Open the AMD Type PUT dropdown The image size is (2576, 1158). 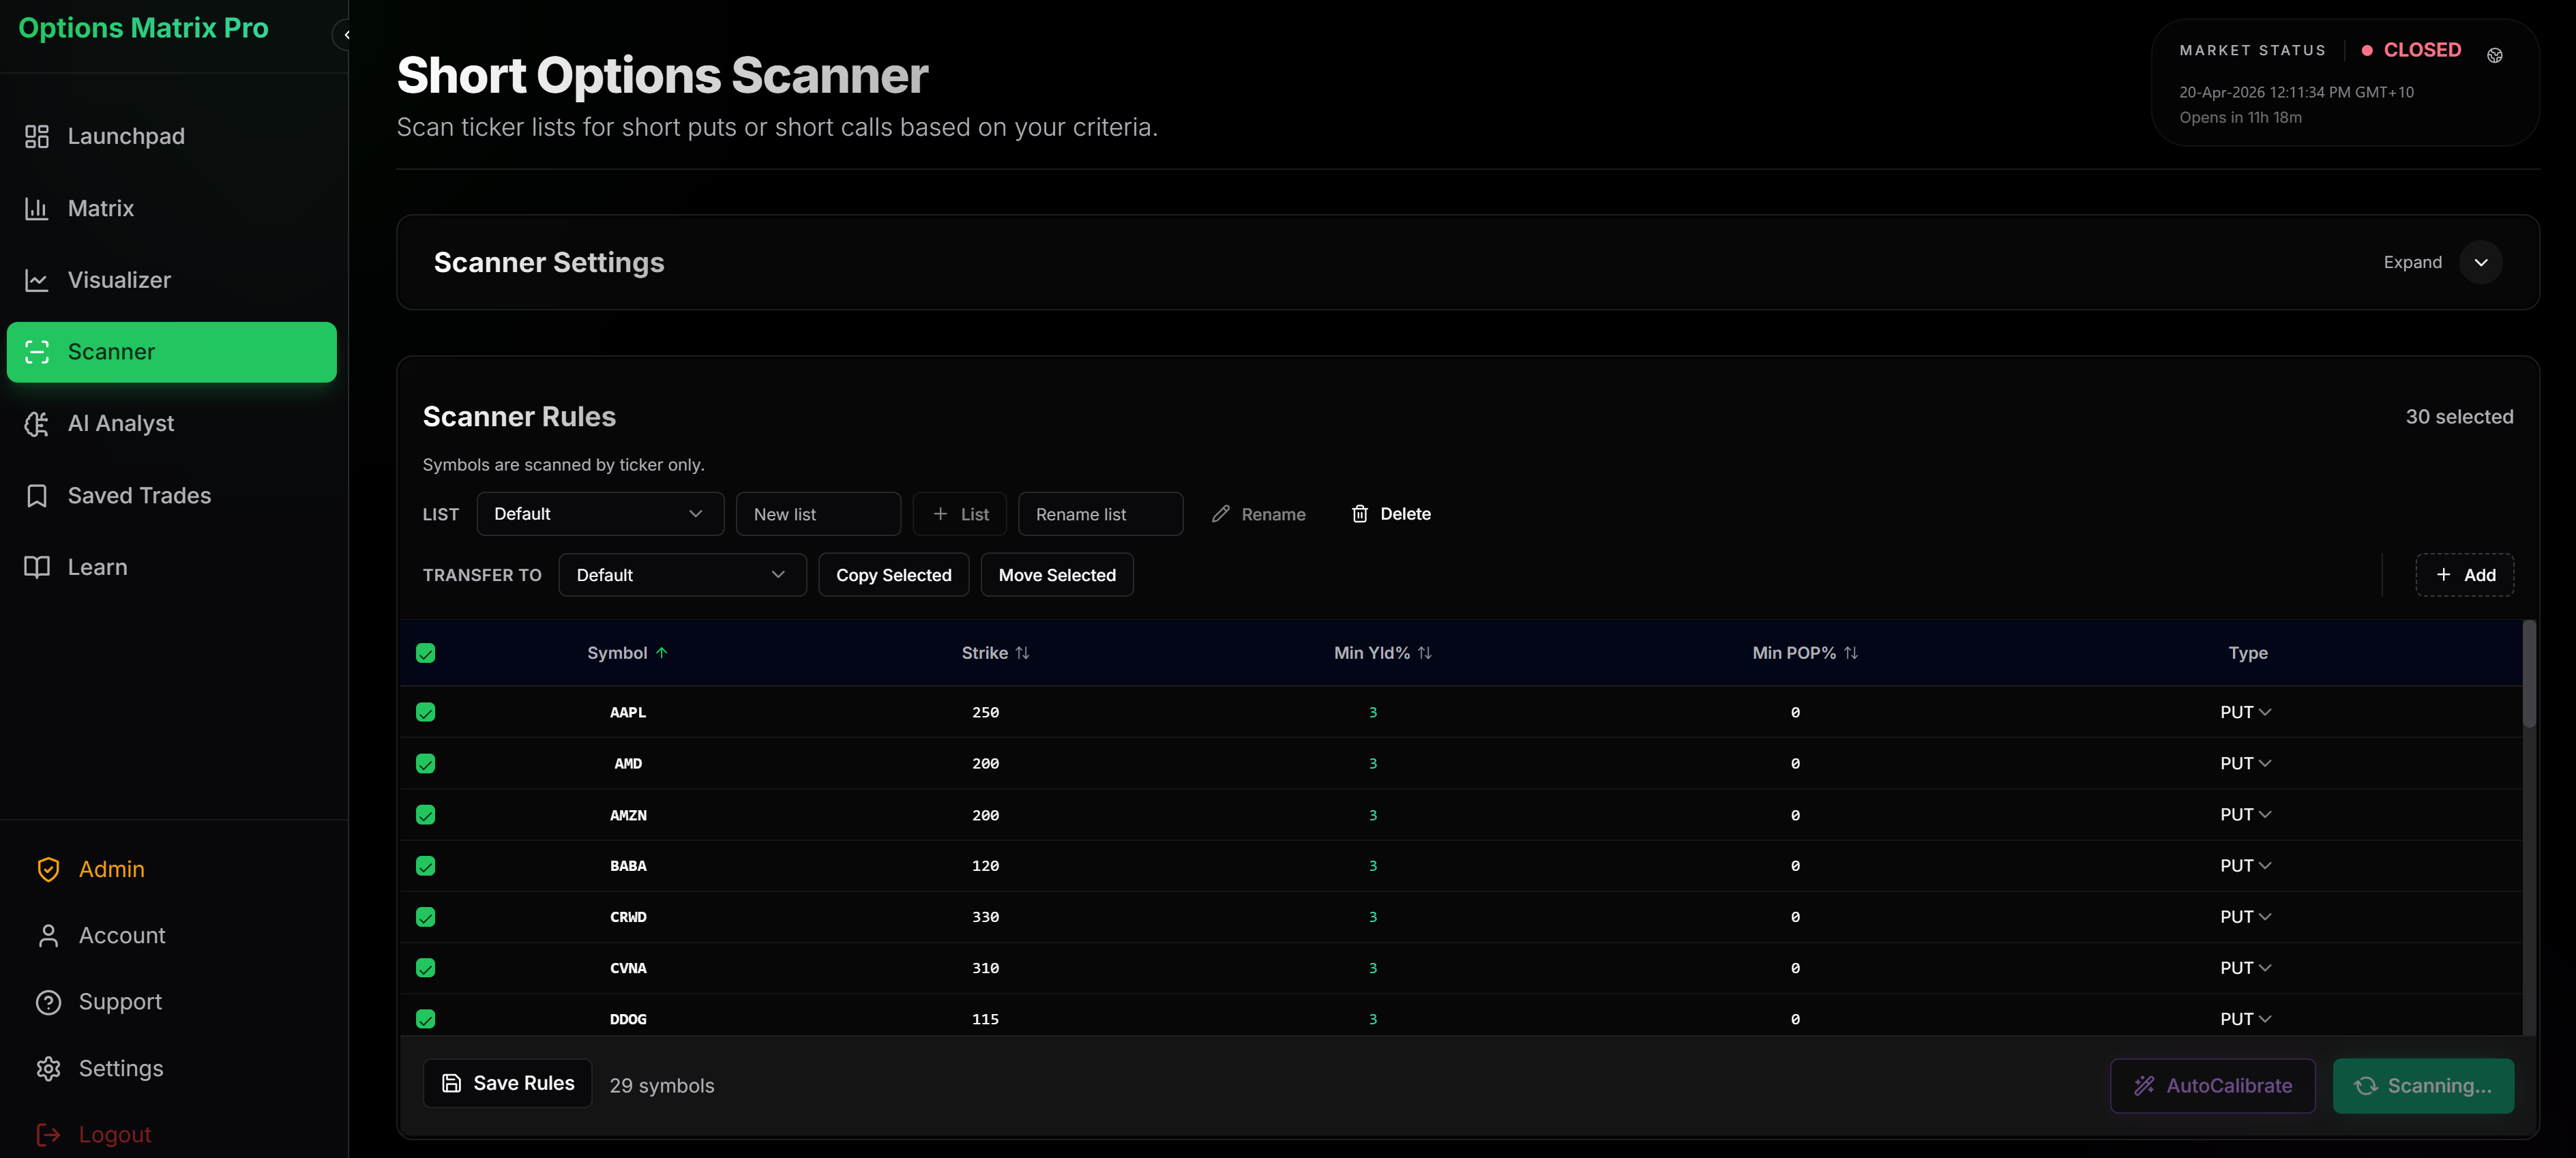[x=2245, y=764]
